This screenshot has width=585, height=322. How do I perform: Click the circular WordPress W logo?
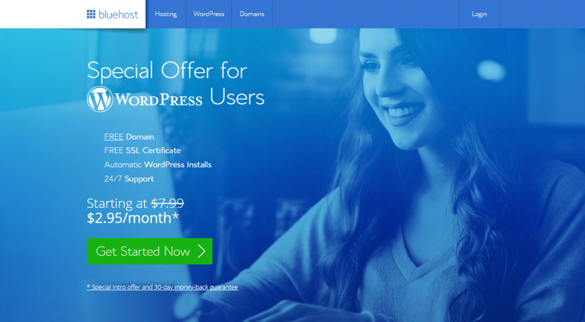[x=99, y=99]
